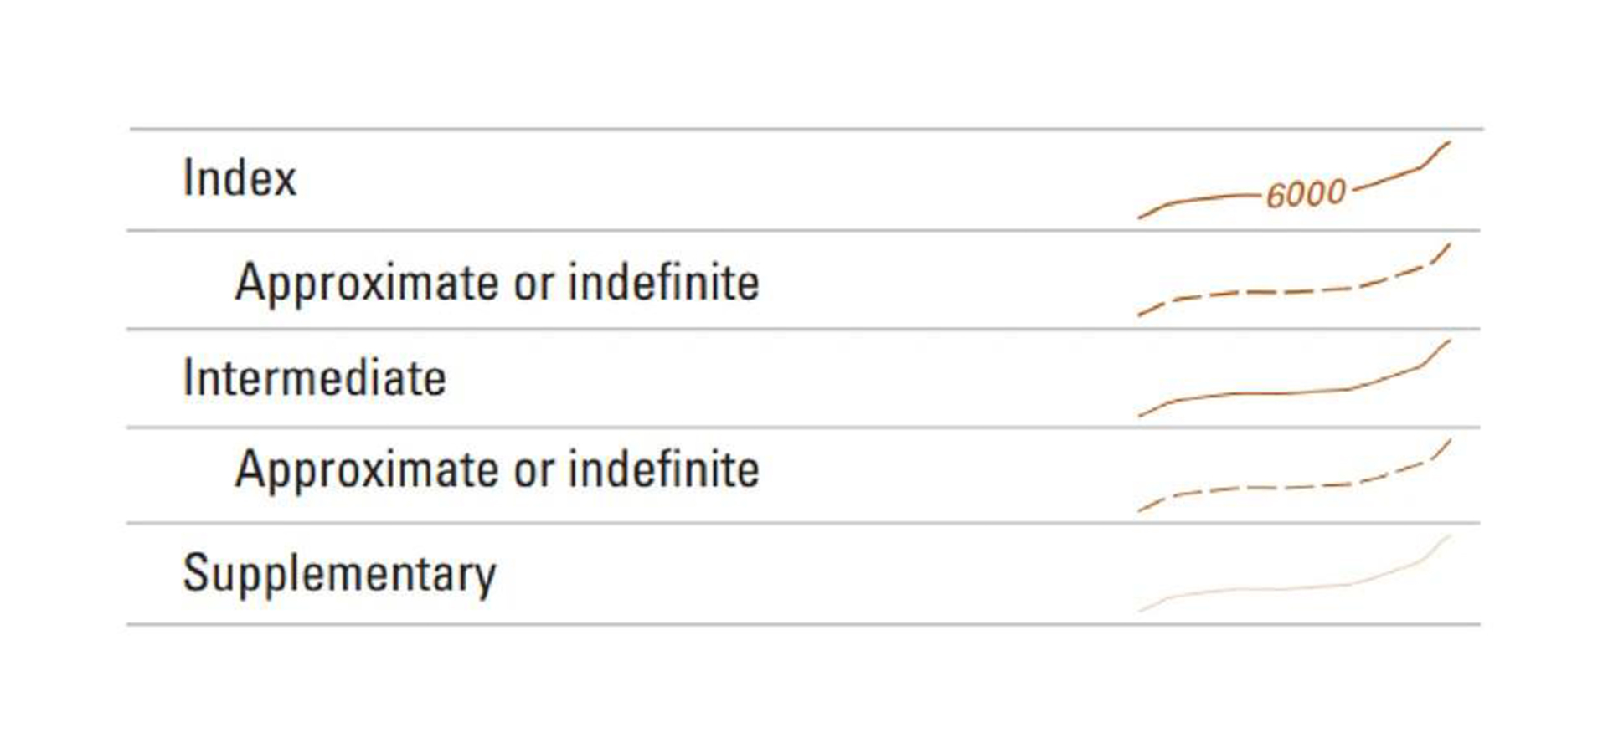Click the word Approximate under Intermediate
This screenshot has width=1608, height=753.
pos(368,469)
